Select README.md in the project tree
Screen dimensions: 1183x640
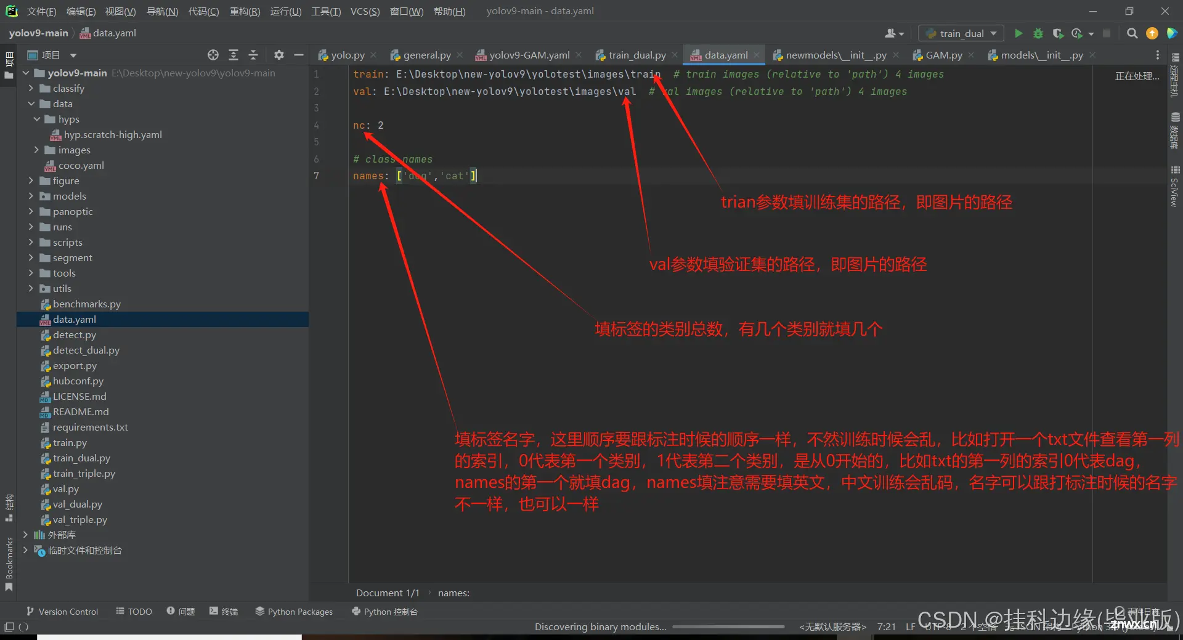tap(80, 411)
